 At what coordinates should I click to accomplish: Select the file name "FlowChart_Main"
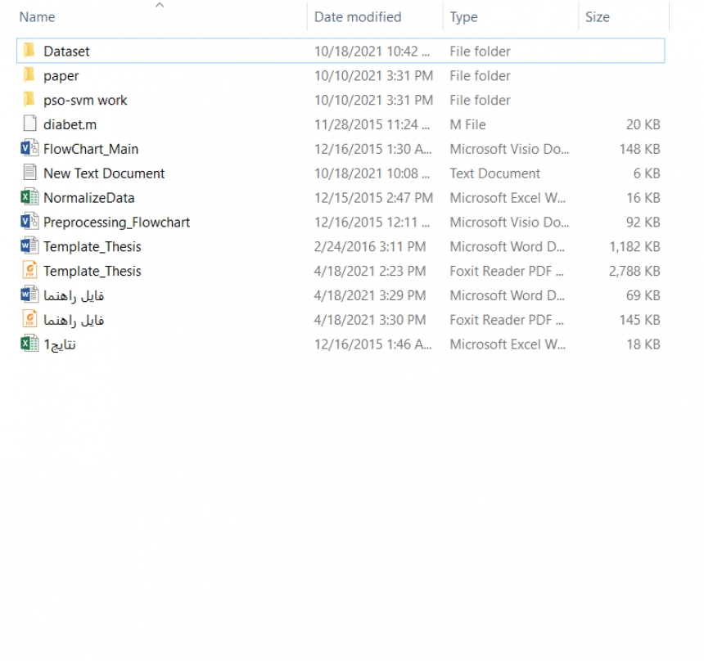[x=91, y=149]
